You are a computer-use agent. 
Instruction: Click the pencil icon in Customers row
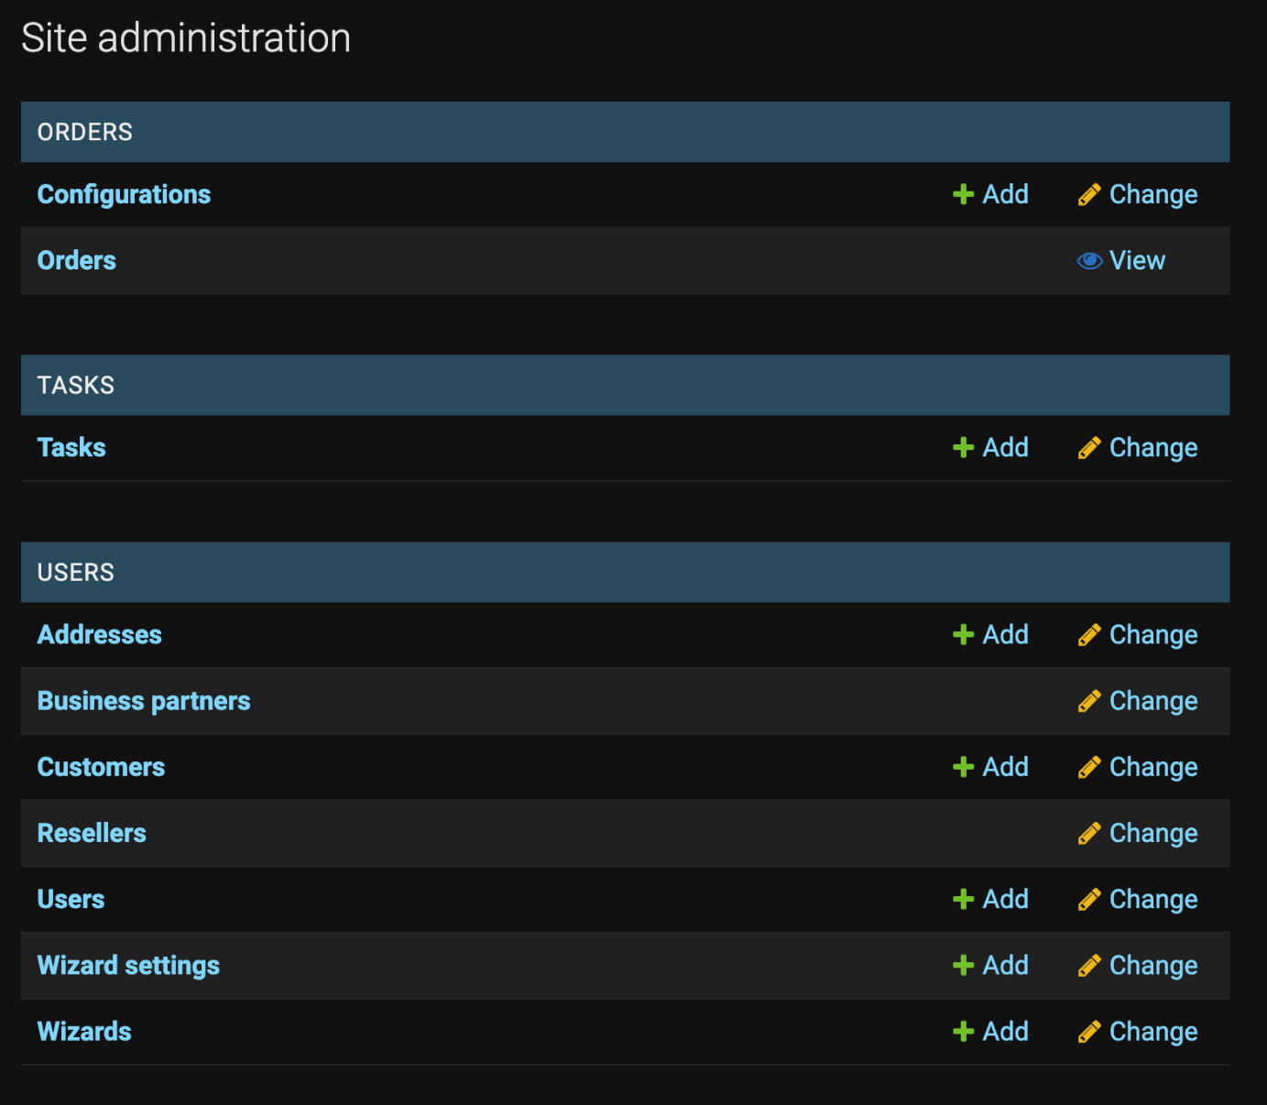[1089, 767]
